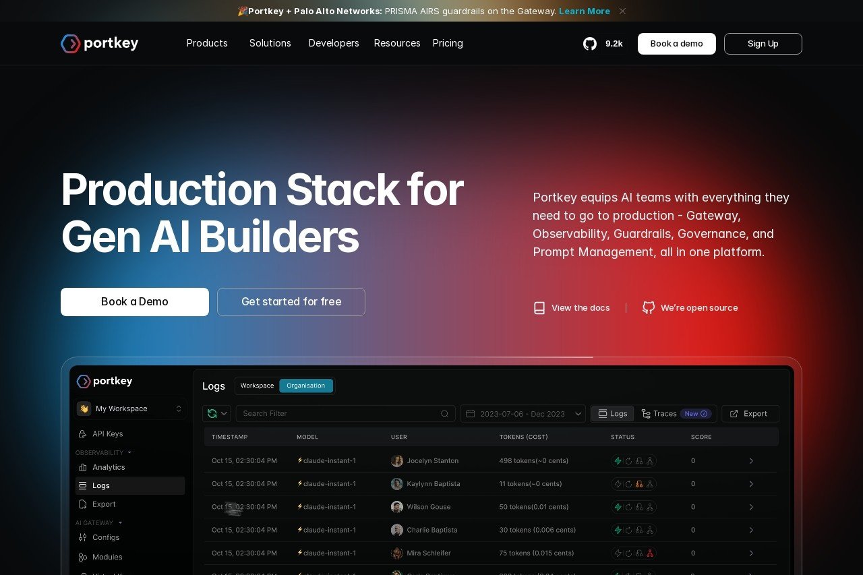Open the View the docs link
Viewport: 863px width, 575px height.
pos(572,308)
